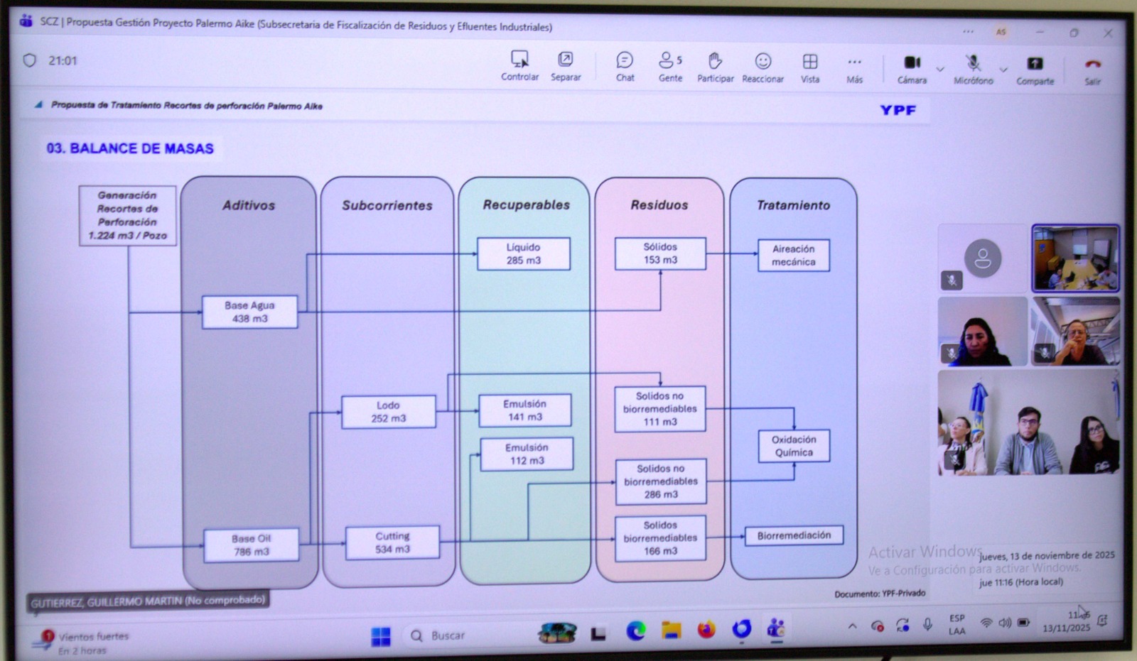Open the title bar ellipsis menu
Image resolution: width=1137 pixels, height=661 pixels.
pyautogui.click(x=968, y=31)
